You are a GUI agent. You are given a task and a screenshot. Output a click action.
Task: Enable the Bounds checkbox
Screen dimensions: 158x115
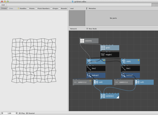[60, 8]
